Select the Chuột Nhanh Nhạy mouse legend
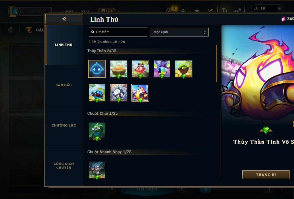This screenshot has height=199, width=294. 97,170
